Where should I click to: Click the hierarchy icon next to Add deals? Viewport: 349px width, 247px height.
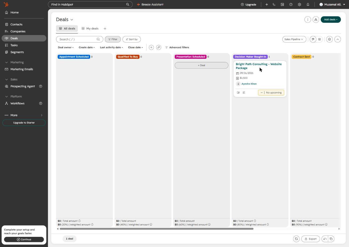pos(316,20)
